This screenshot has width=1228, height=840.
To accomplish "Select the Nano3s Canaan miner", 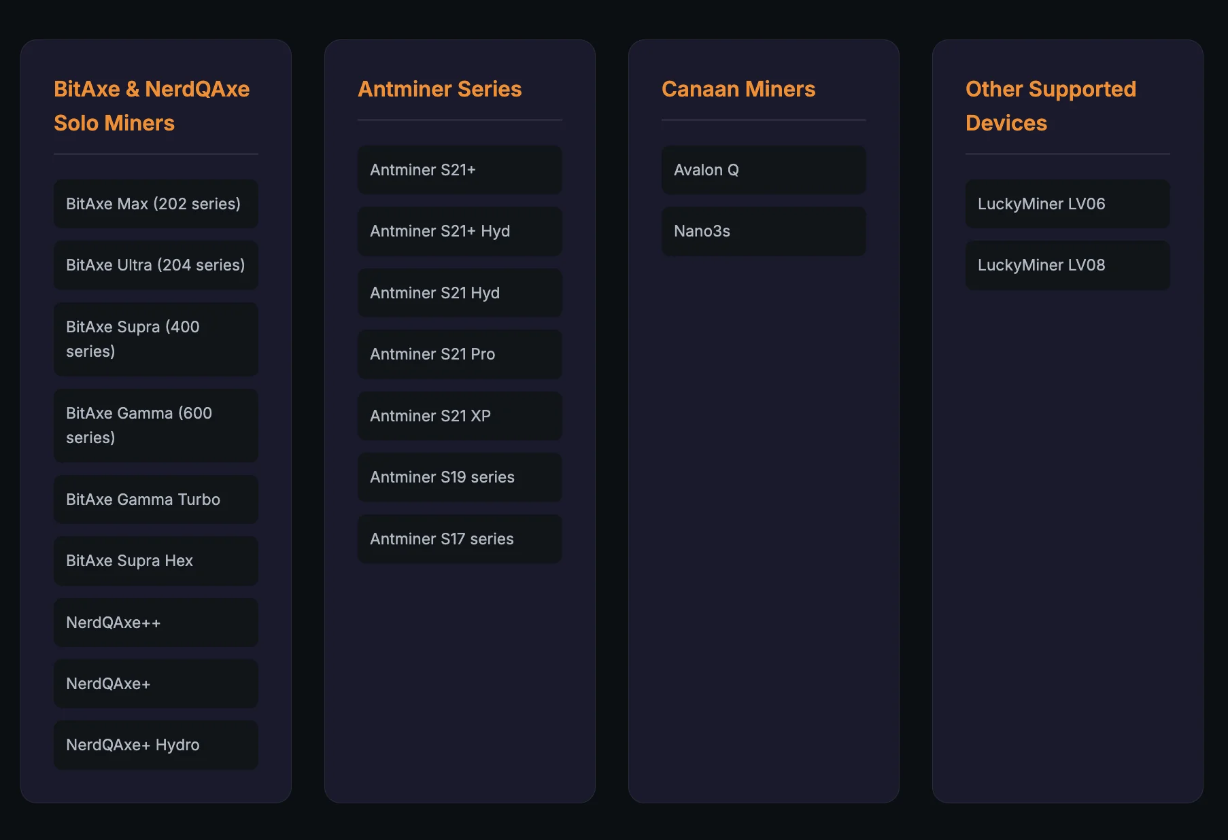I will (764, 231).
